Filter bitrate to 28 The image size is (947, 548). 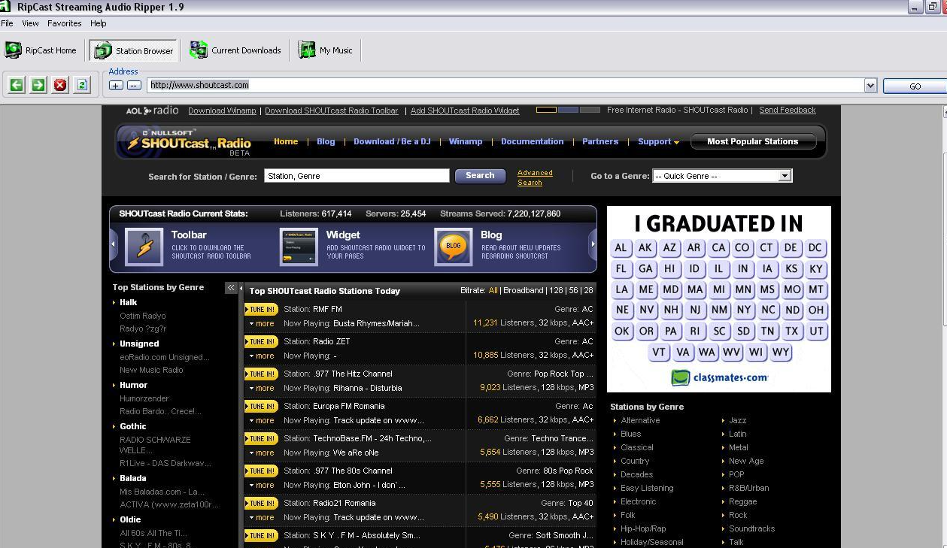pyautogui.click(x=588, y=290)
